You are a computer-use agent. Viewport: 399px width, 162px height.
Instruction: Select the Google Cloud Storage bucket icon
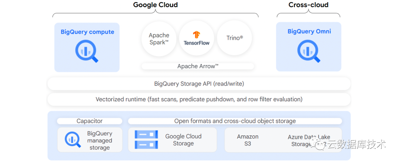coord(146,139)
